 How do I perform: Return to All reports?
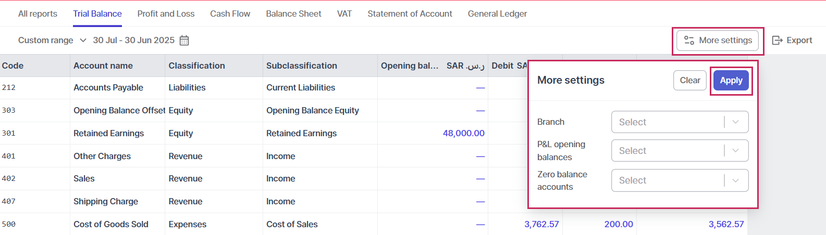click(x=38, y=14)
